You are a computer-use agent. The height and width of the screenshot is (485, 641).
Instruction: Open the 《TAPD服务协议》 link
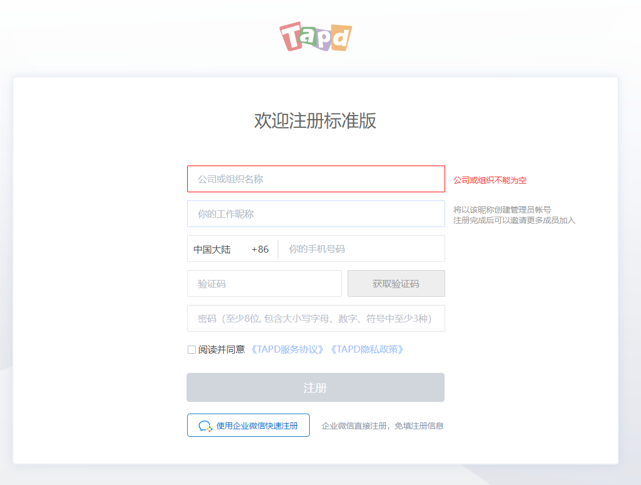pyautogui.click(x=287, y=350)
